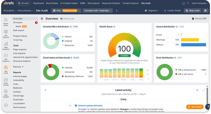The image size is (211, 114).
Task: Open the circular icon beside Uran Company
Action: point(188,3)
